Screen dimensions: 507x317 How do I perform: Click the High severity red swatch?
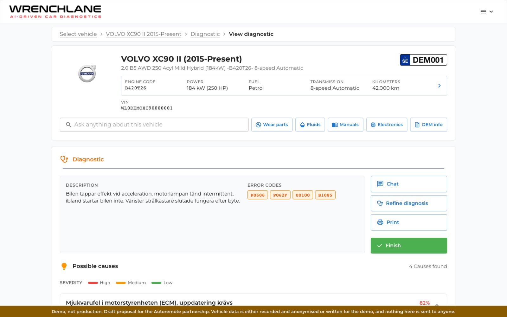[93, 283]
